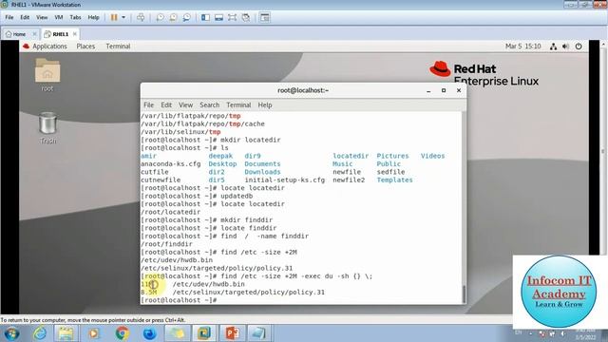Close the RHEL1 tab

pos(75,34)
